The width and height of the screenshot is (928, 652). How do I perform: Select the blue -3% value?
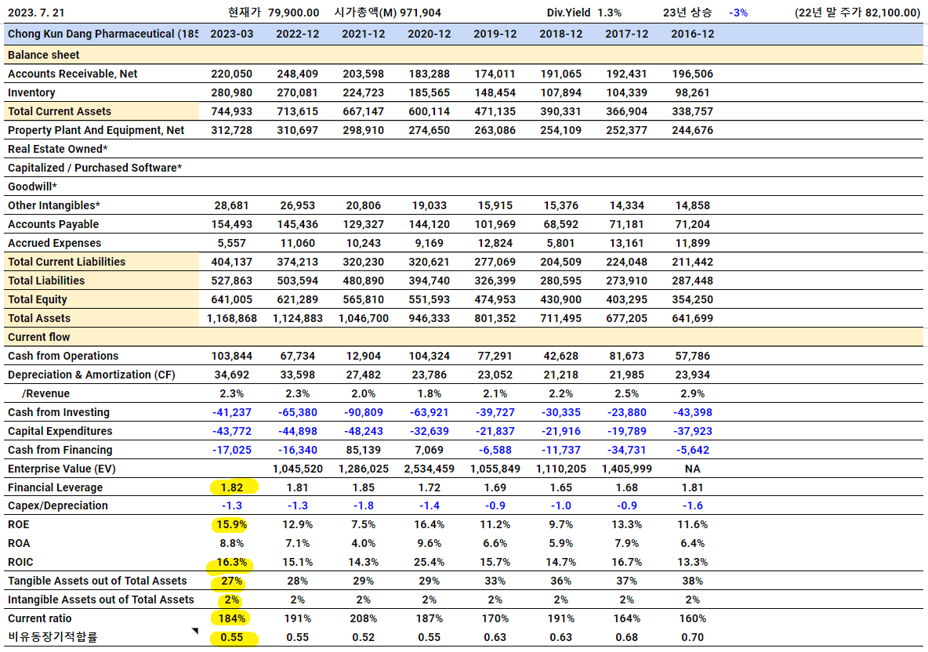pyautogui.click(x=738, y=13)
